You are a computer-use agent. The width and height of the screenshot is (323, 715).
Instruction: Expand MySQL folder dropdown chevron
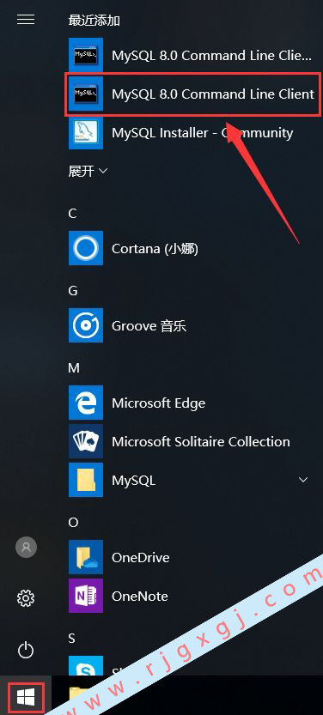click(x=303, y=480)
